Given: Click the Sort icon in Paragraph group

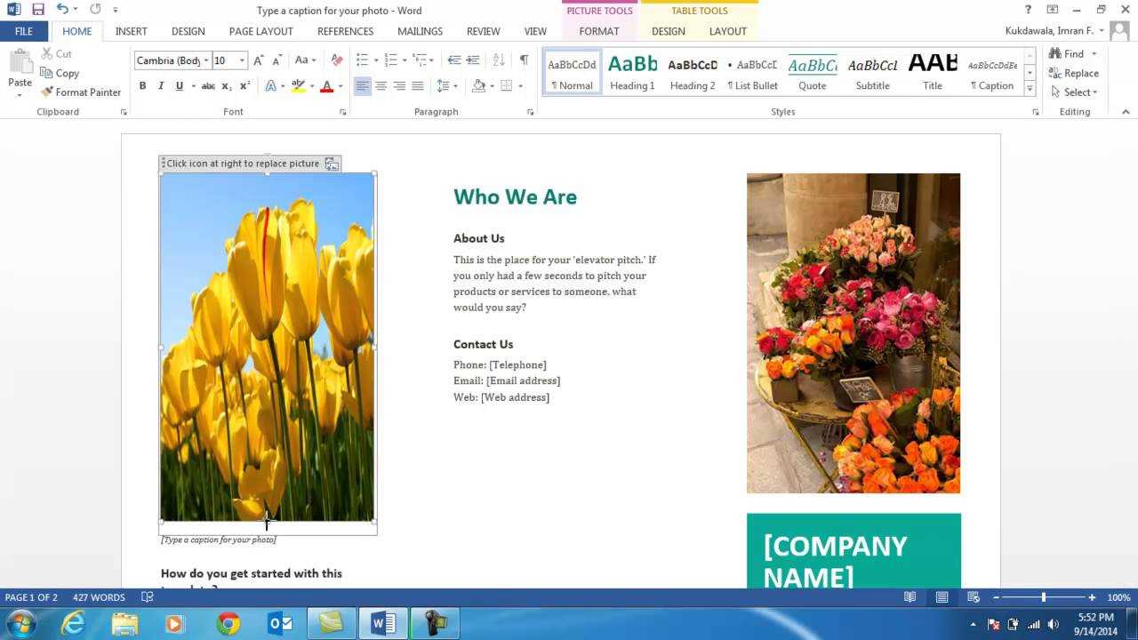Looking at the screenshot, I should pyautogui.click(x=499, y=60).
